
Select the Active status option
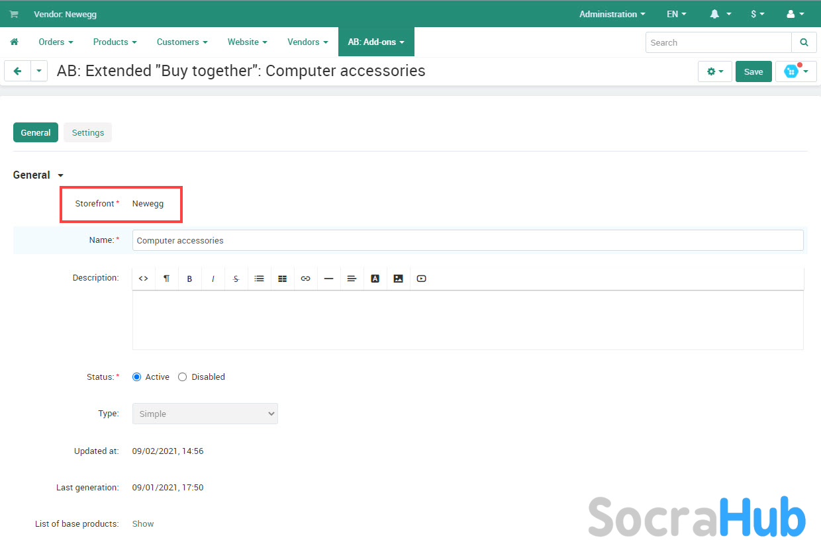[x=137, y=377]
